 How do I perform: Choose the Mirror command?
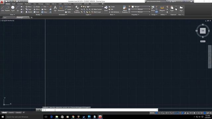click(x=37, y=9)
